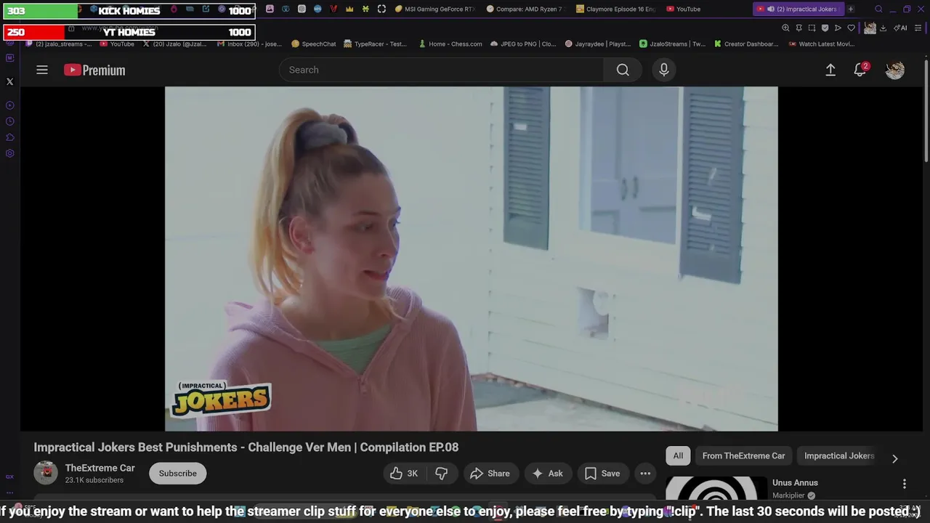Share the video

(x=490, y=474)
